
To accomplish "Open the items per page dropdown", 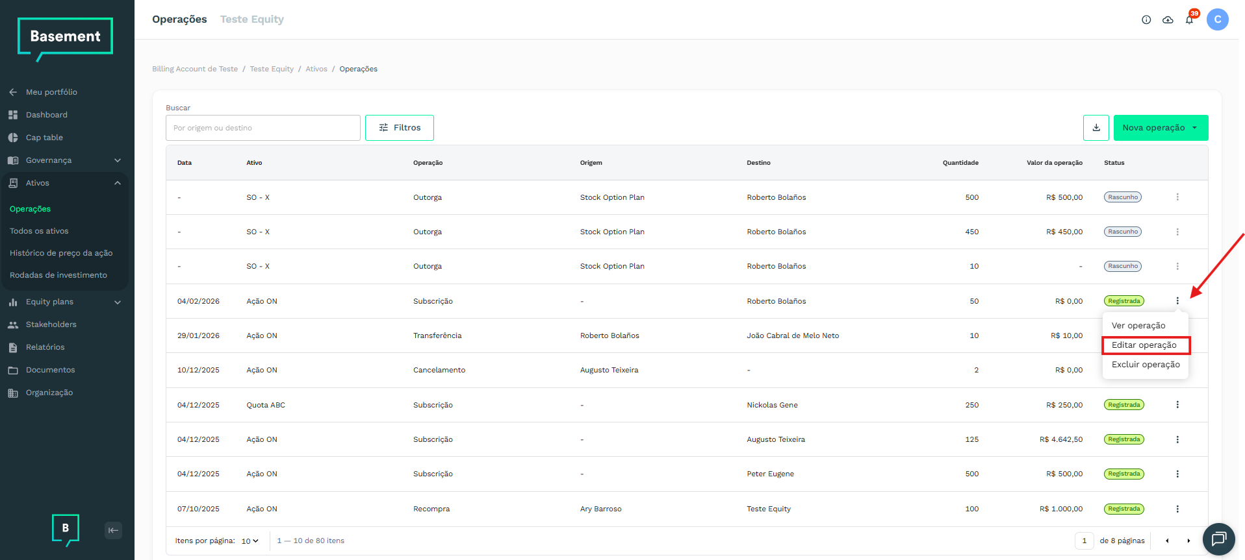I will pyautogui.click(x=250, y=541).
